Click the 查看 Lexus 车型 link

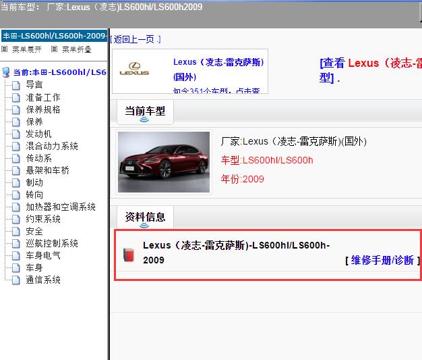click(x=371, y=70)
